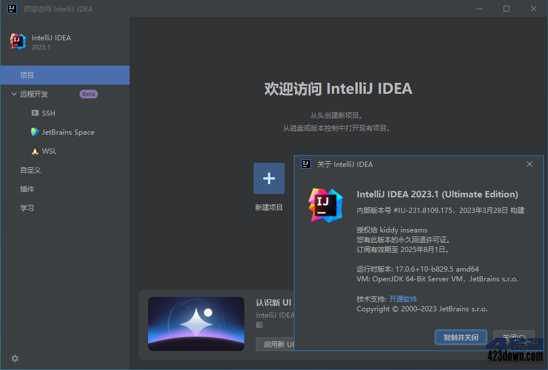Click the 新建项目 label
Screen dimensions: 548x370
pos(269,207)
